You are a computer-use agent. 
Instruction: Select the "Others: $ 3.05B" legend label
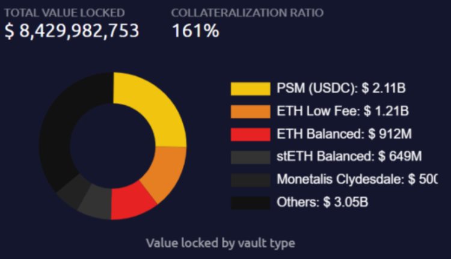[x=322, y=203]
